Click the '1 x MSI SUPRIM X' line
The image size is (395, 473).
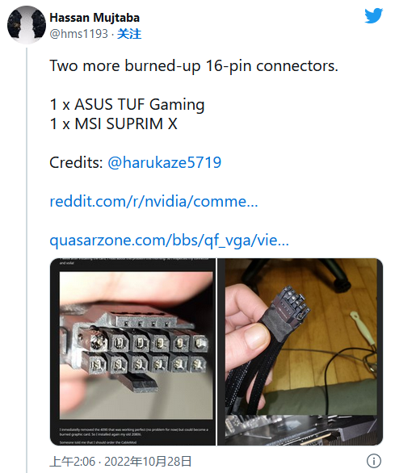pyautogui.click(x=114, y=123)
